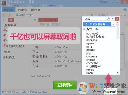Click the help question mark icon
Image resolution: width=128 pixels, height=95 pixels.
pos(125,10)
